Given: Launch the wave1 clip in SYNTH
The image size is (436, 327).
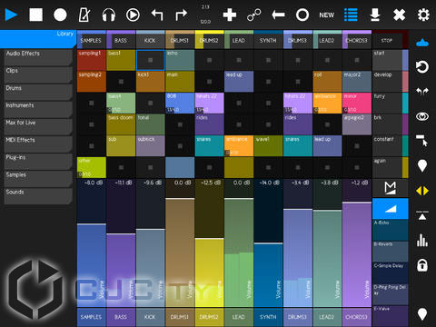Looking at the screenshot, I should 268,146.
